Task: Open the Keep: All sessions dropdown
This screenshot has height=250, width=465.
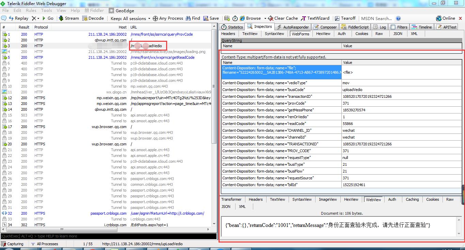Action: 130,18
